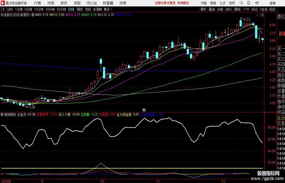Screen dimensions: 285x183
Task: Open the 复权 adjustment option
Action: pos(203,9)
